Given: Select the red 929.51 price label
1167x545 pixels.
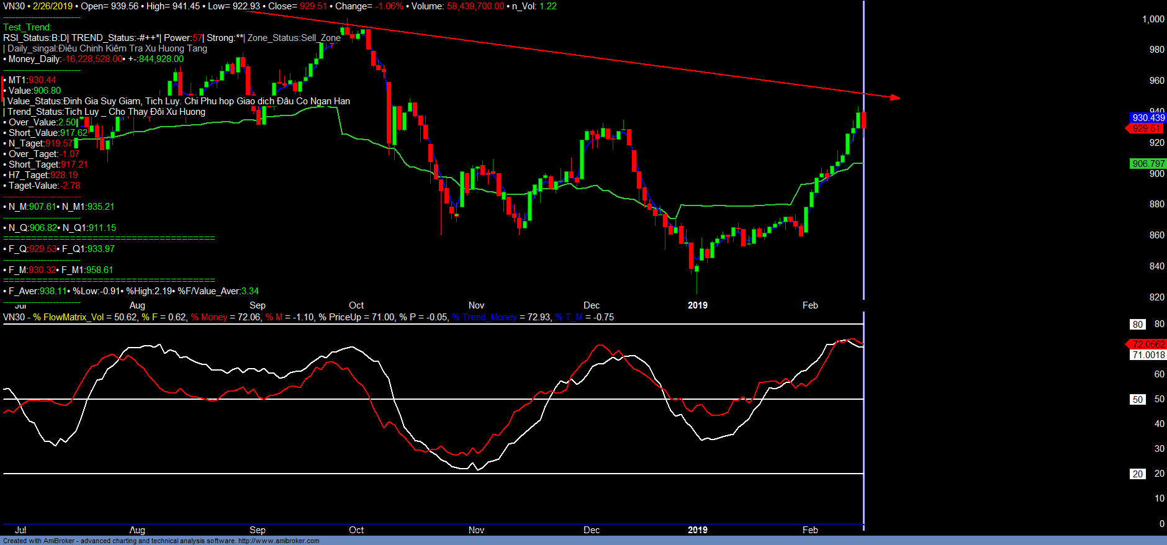Looking at the screenshot, I should [x=1146, y=128].
